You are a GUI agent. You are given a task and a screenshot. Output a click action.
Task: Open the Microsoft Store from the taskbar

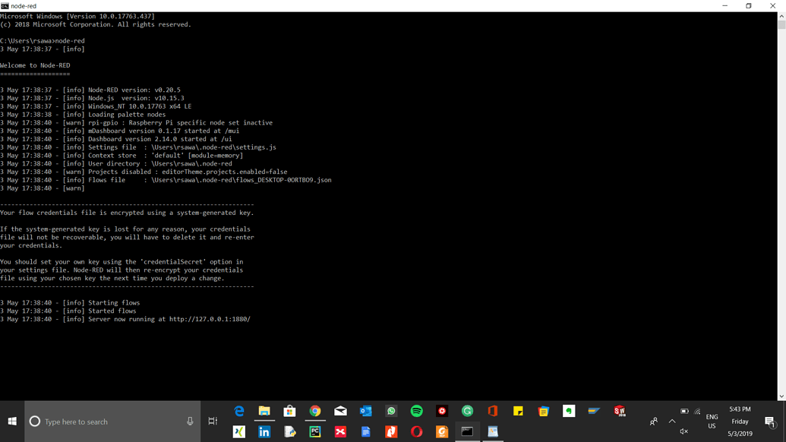[289, 411]
